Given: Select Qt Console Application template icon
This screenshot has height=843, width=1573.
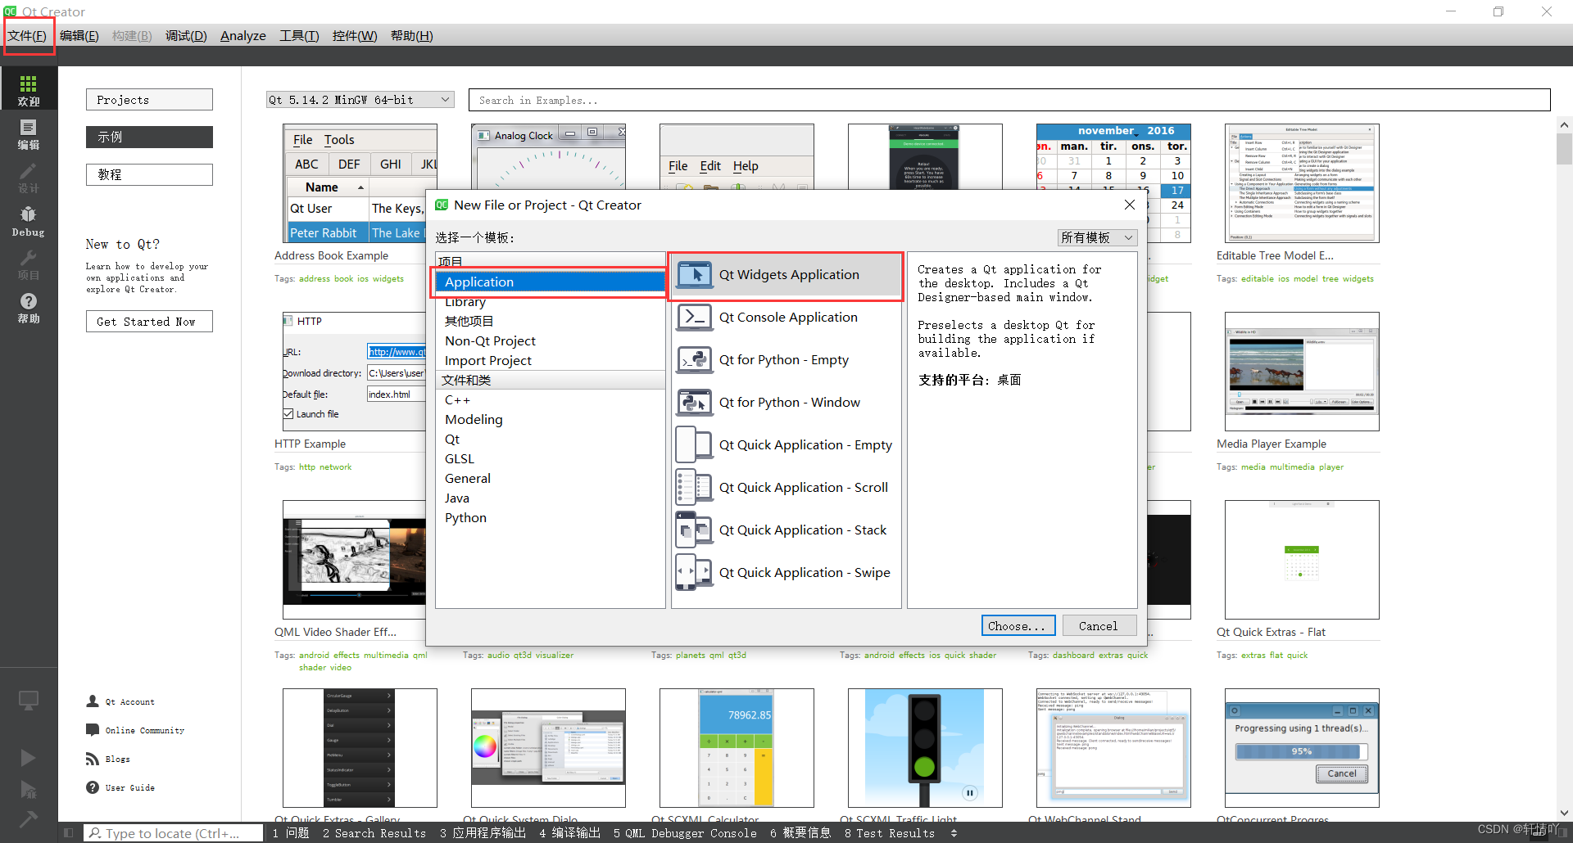Looking at the screenshot, I should tap(695, 318).
